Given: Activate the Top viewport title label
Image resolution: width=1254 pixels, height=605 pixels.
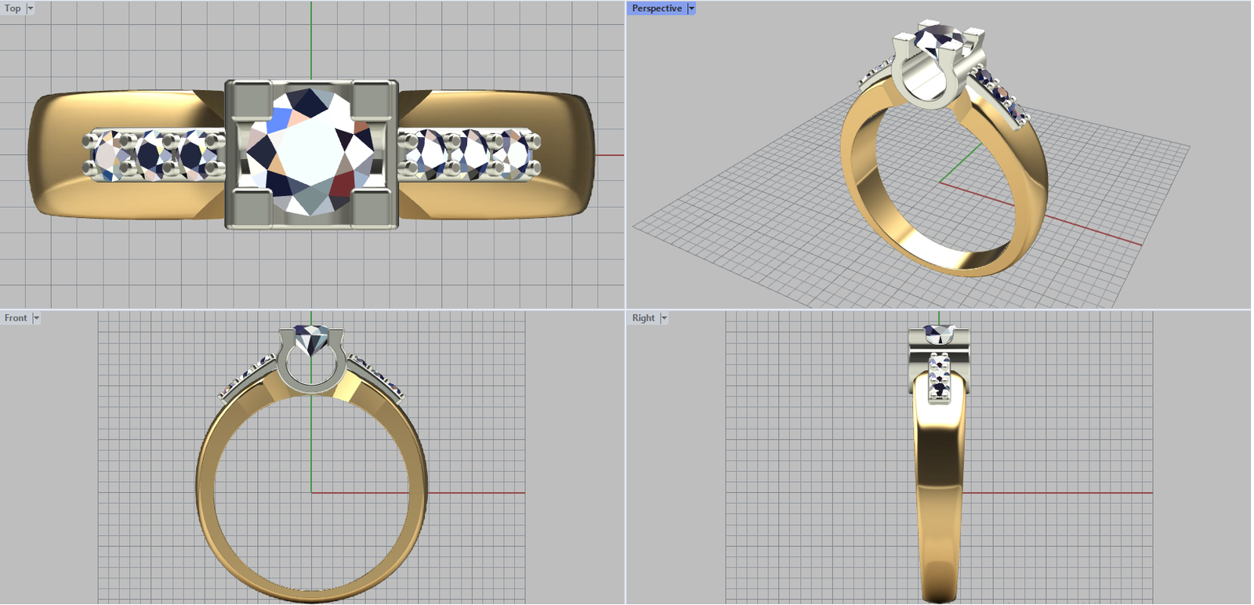Looking at the screenshot, I should tap(13, 9).
